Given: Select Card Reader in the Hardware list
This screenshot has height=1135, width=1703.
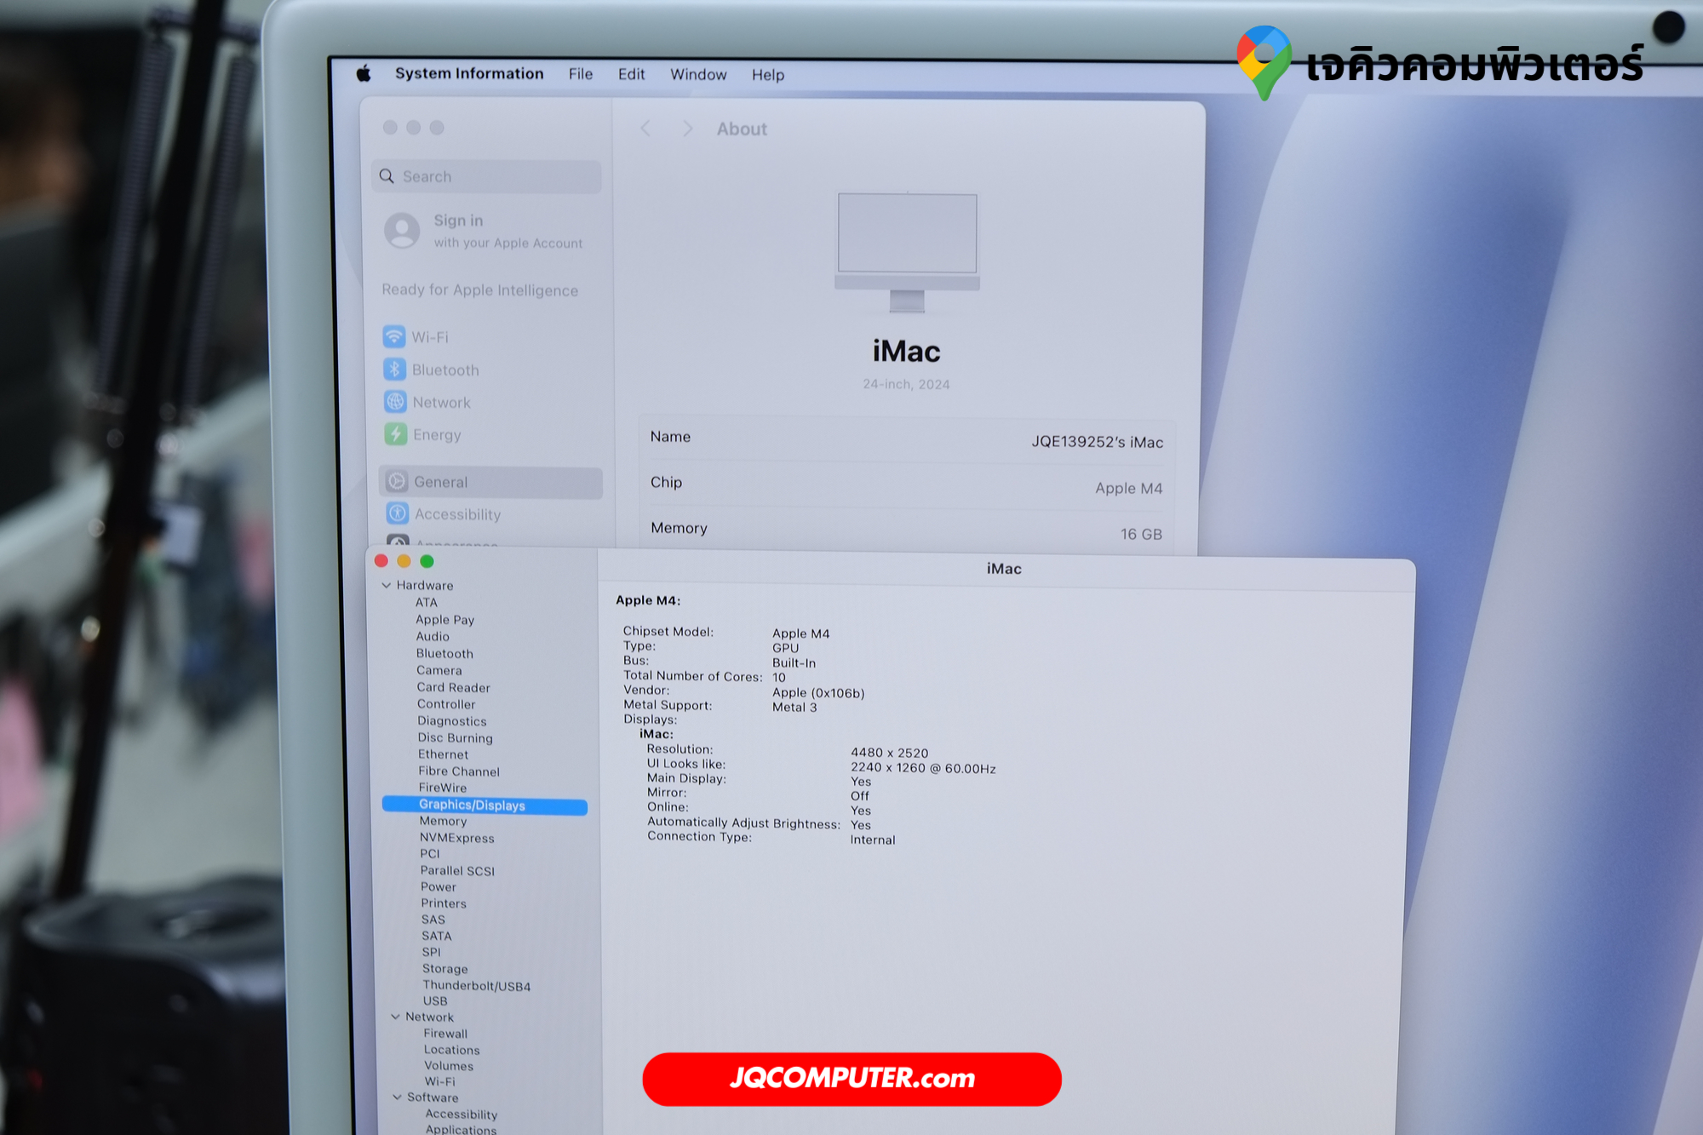Looking at the screenshot, I should pos(454,687).
